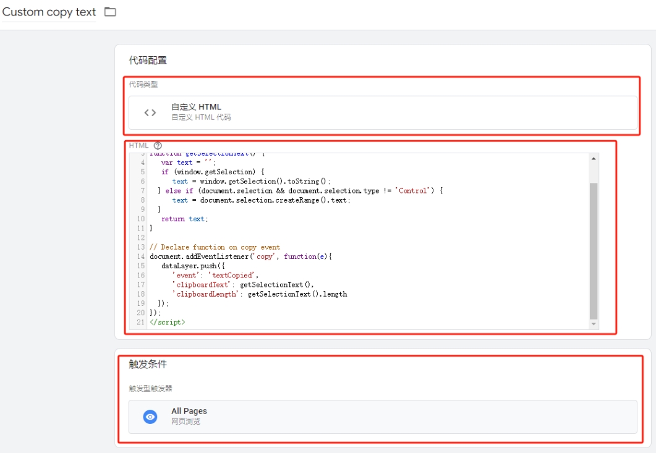Screen dimensions: 656x453
Task: Click the blue eye icon for All Pages
Action: tap(150, 417)
